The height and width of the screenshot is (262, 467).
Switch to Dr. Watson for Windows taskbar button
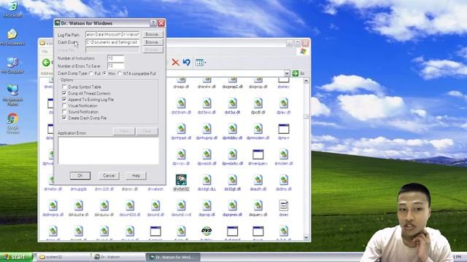[173, 257]
